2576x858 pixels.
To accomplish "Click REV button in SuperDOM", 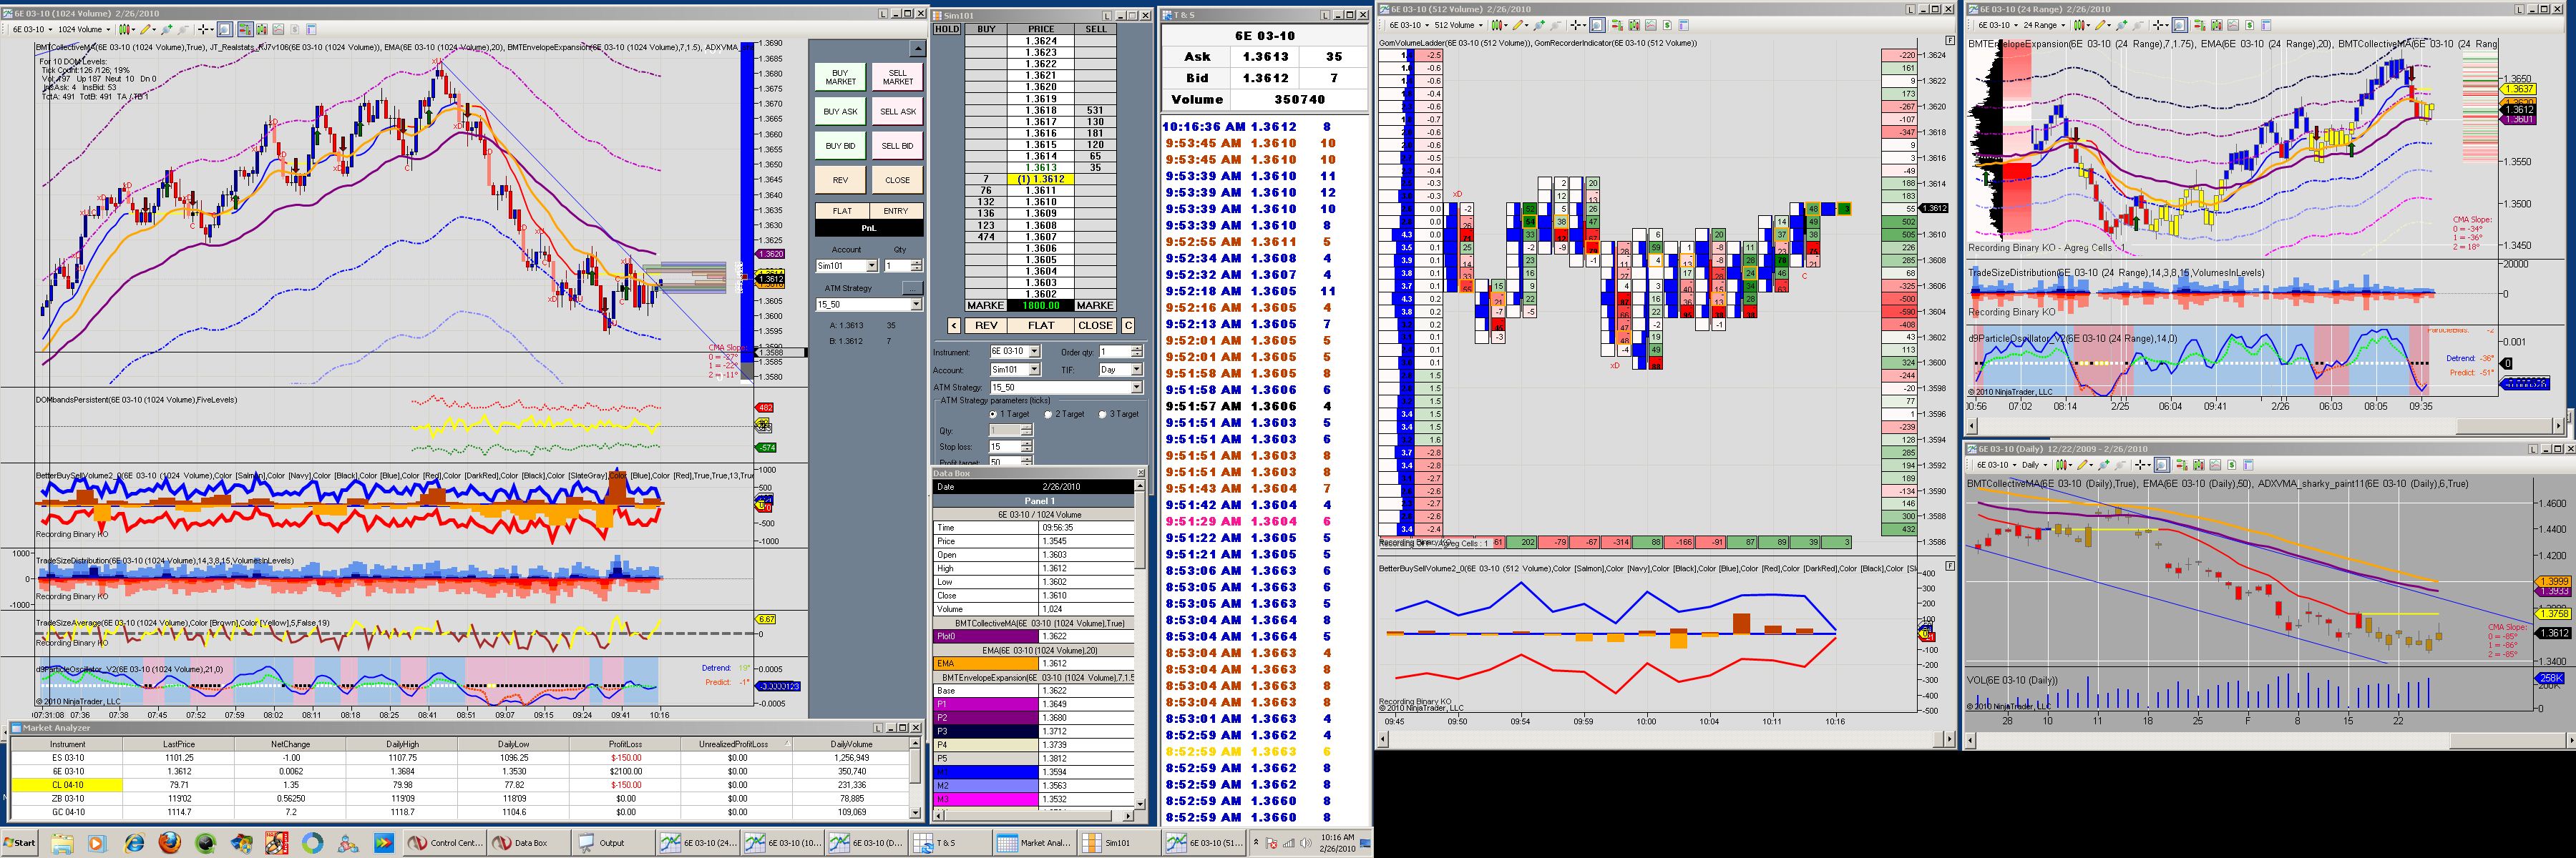I will (x=986, y=325).
